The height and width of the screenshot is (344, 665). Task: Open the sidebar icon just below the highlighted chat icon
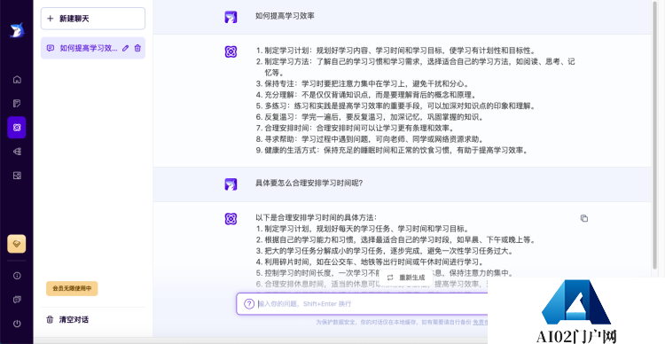pos(17,152)
